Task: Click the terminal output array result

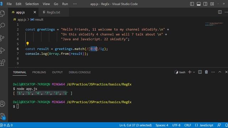Action: pos(42,93)
